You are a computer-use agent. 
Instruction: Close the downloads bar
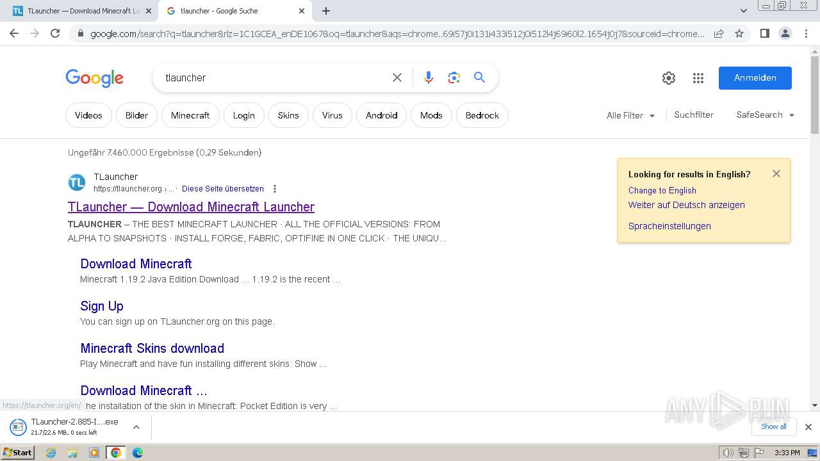coord(808,427)
